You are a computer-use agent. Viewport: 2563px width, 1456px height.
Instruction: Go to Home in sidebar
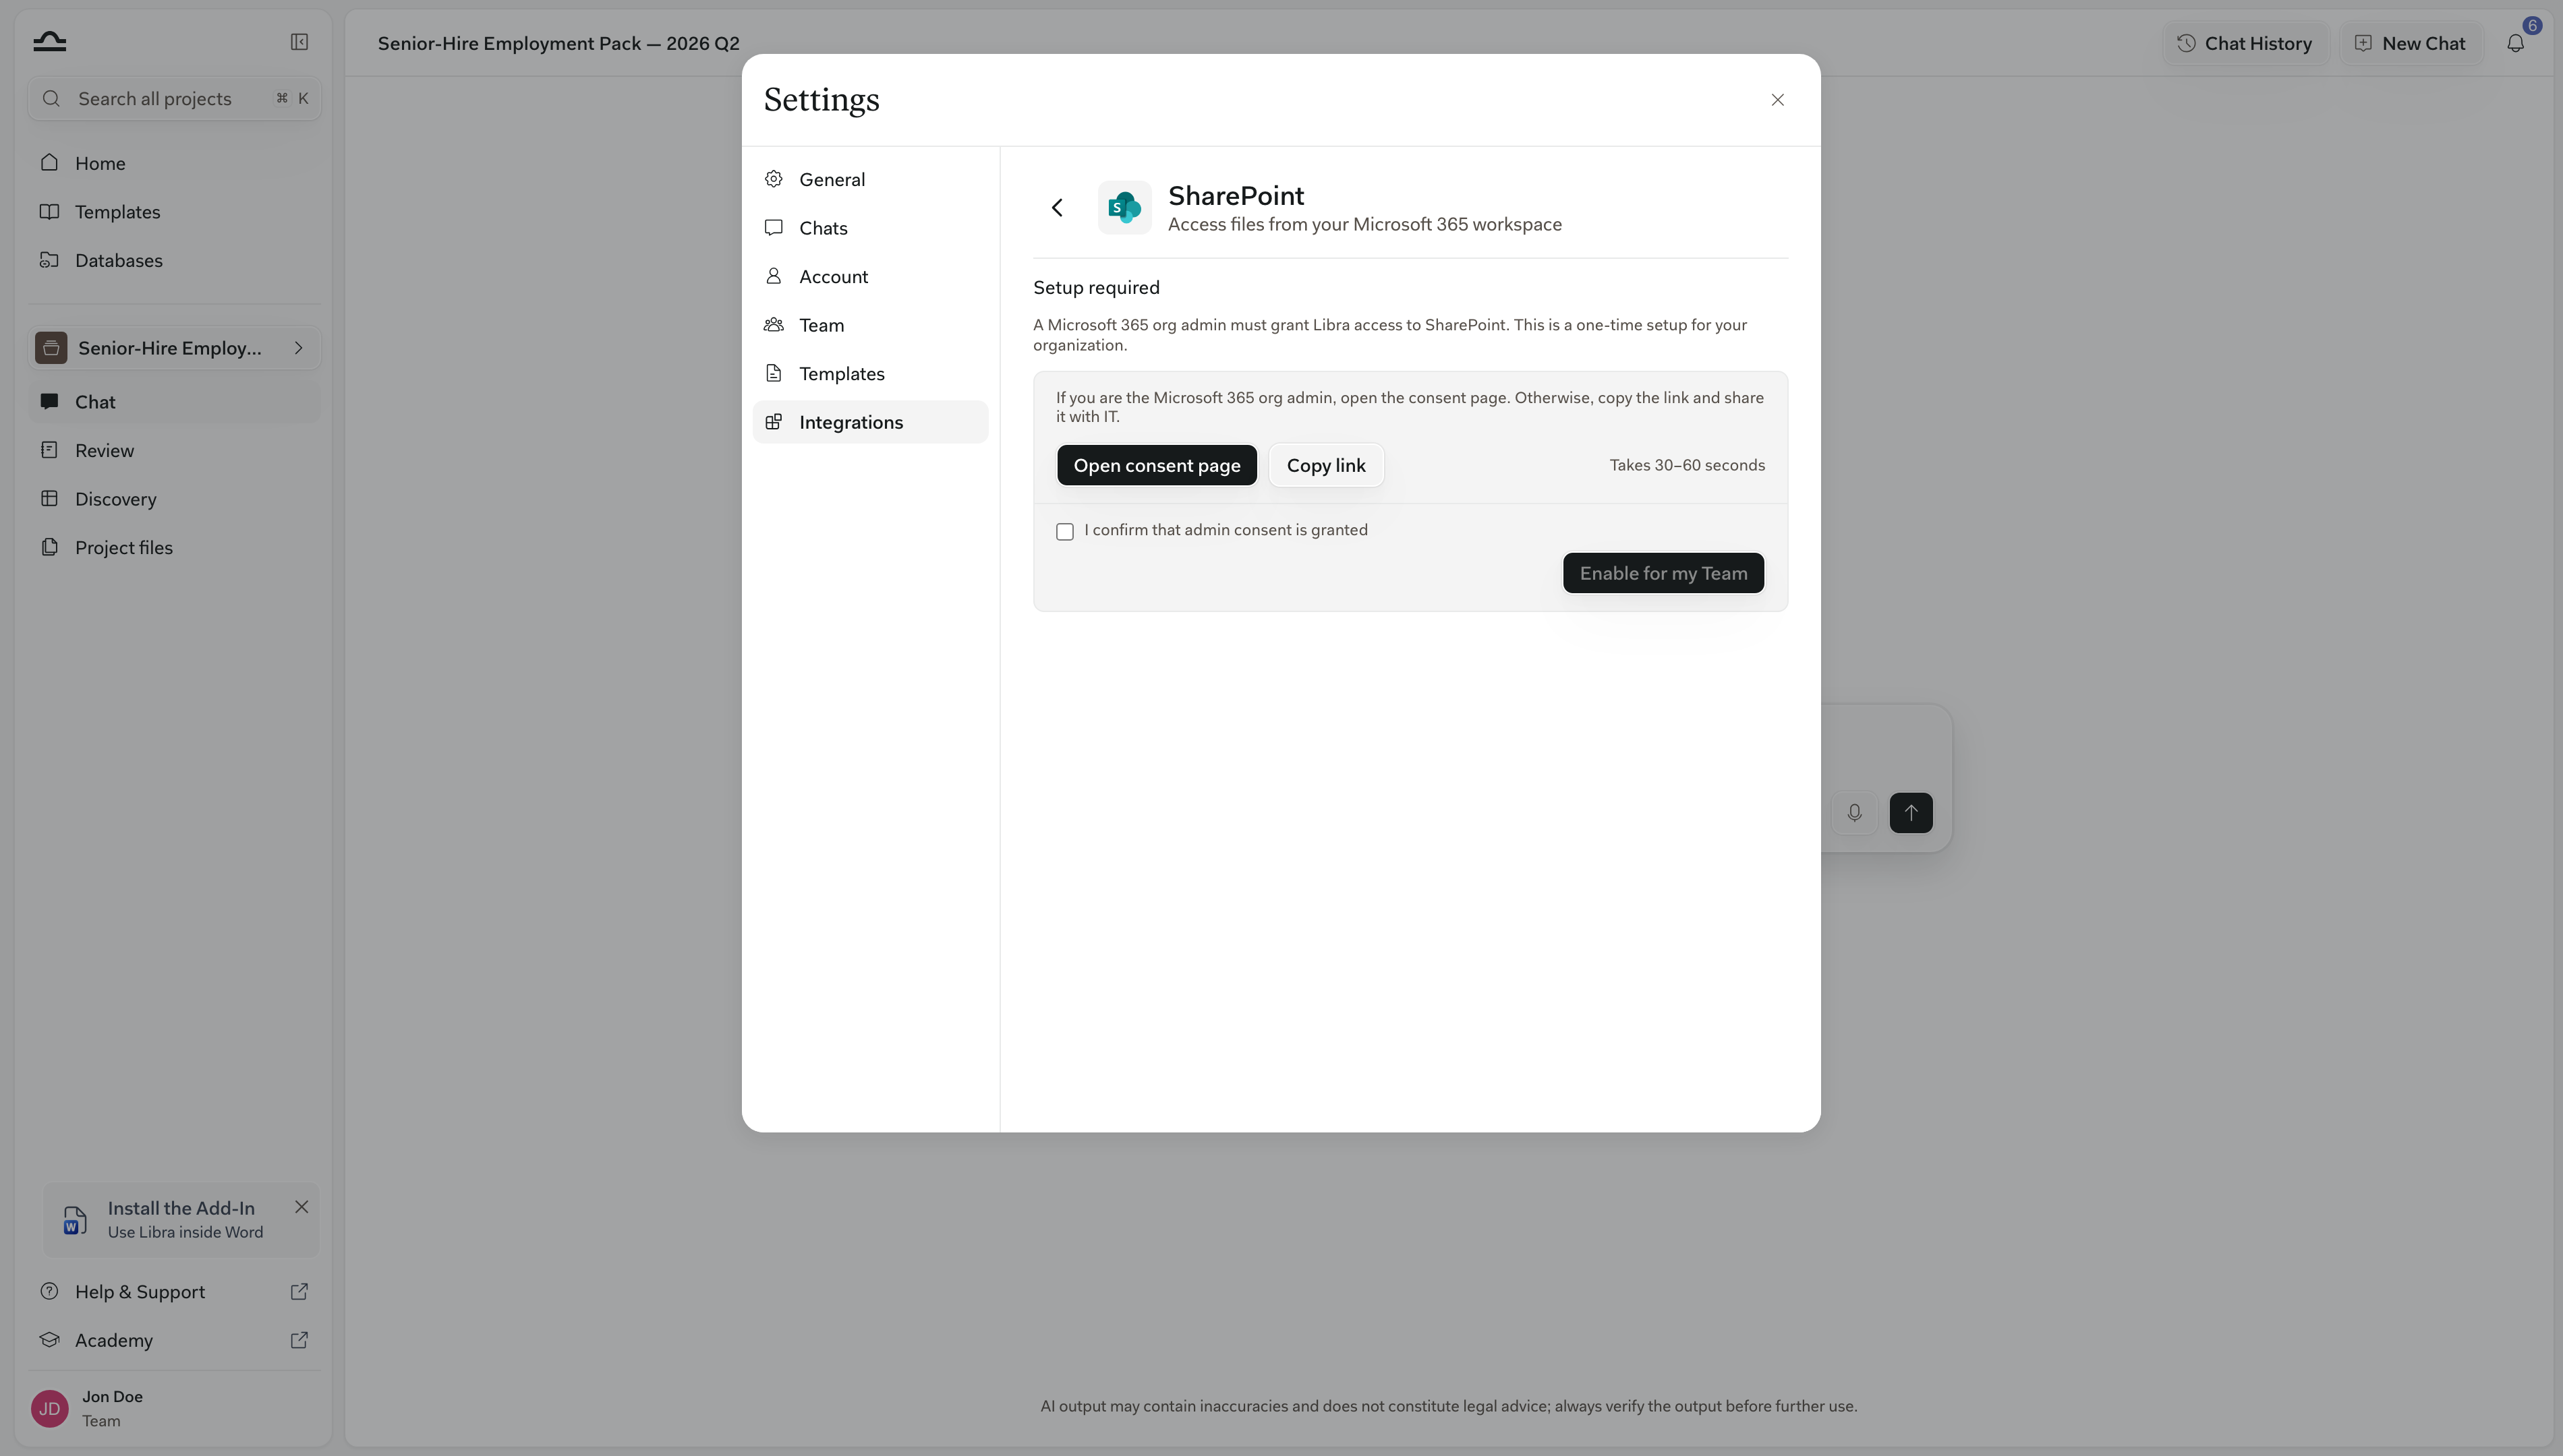[x=174, y=163]
